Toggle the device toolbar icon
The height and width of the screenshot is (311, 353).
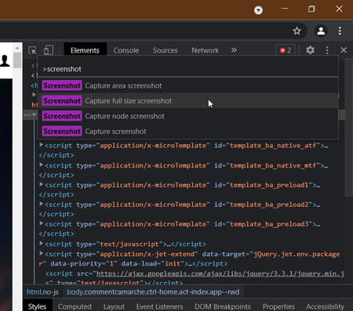49,50
